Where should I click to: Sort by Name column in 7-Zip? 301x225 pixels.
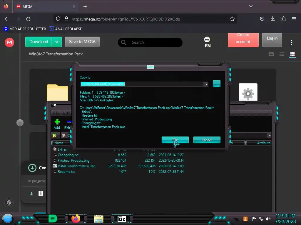[61, 143]
